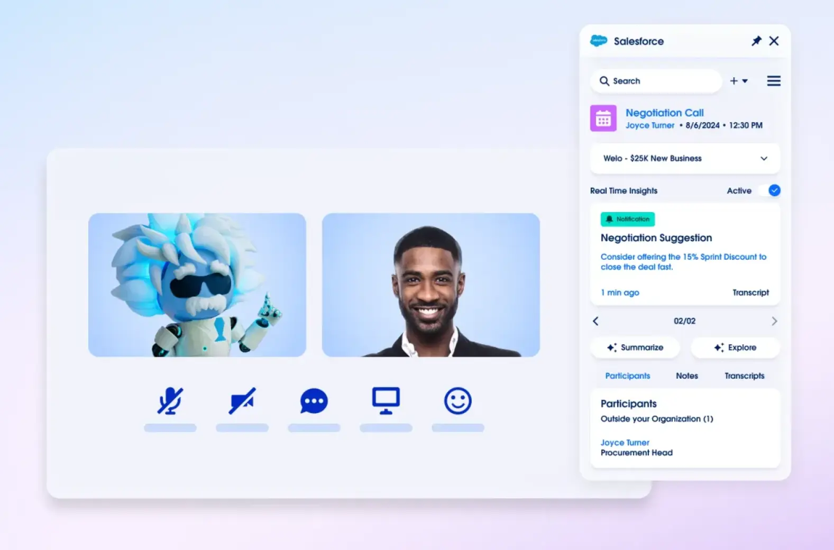The image size is (834, 550).
Task: Click 'Outside your Organization (1)' text
Action: click(x=657, y=419)
